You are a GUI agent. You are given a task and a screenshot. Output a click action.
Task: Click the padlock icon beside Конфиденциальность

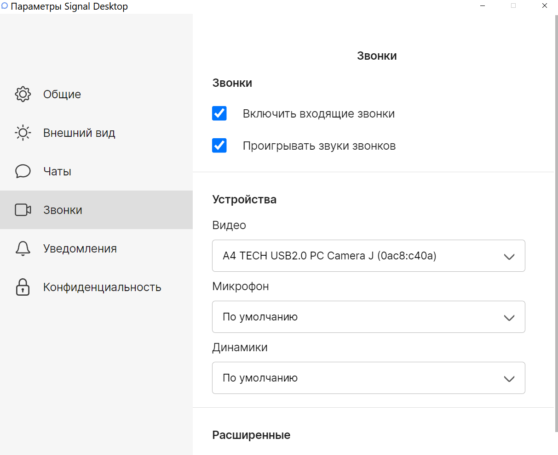(23, 287)
